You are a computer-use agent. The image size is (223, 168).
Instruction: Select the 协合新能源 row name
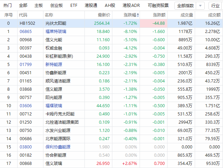[x=56, y=155]
